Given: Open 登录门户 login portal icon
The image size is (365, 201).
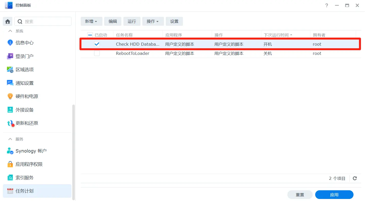Looking at the screenshot, I should [10, 56].
